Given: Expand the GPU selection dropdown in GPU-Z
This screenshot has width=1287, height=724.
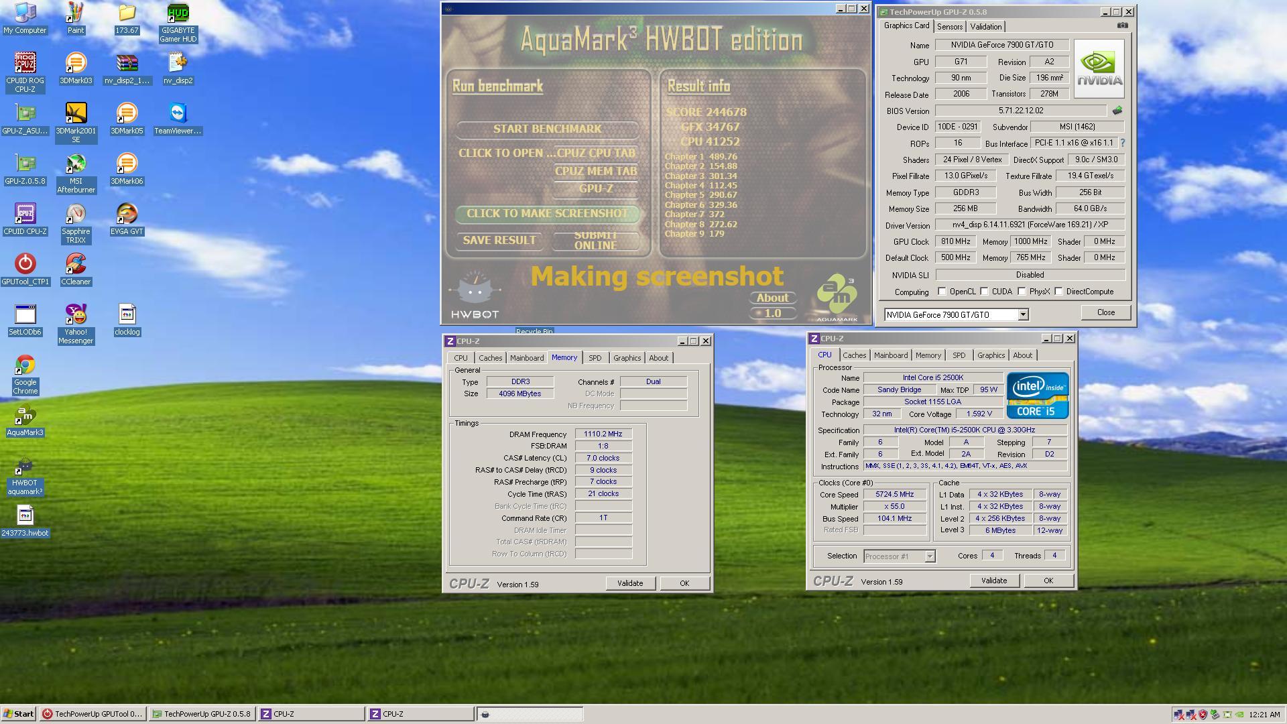Looking at the screenshot, I should pos(1023,314).
